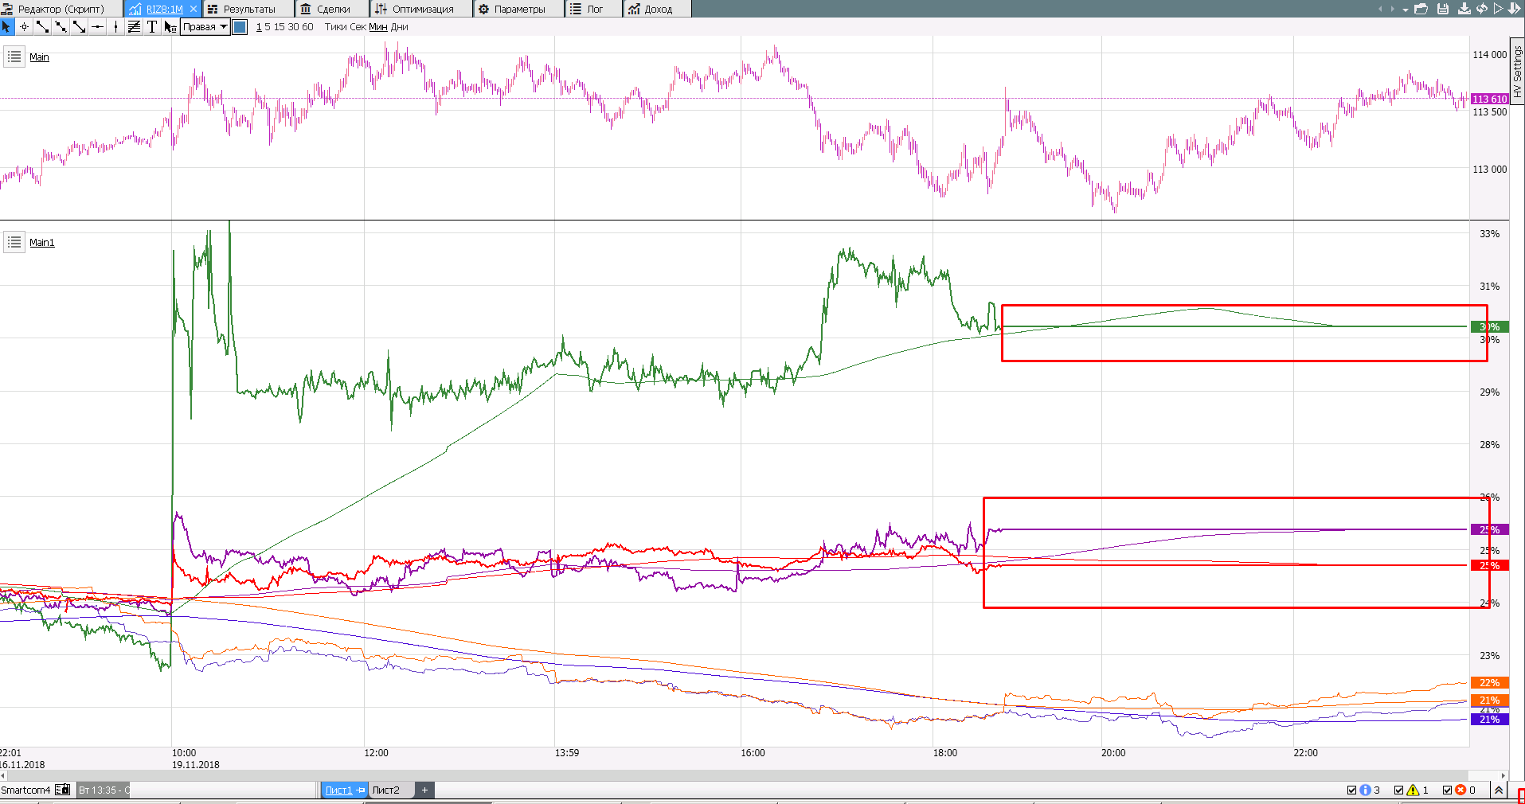The height and width of the screenshot is (804, 1525).
Task: Open the Правая axis dropdown
Action: coord(205,27)
